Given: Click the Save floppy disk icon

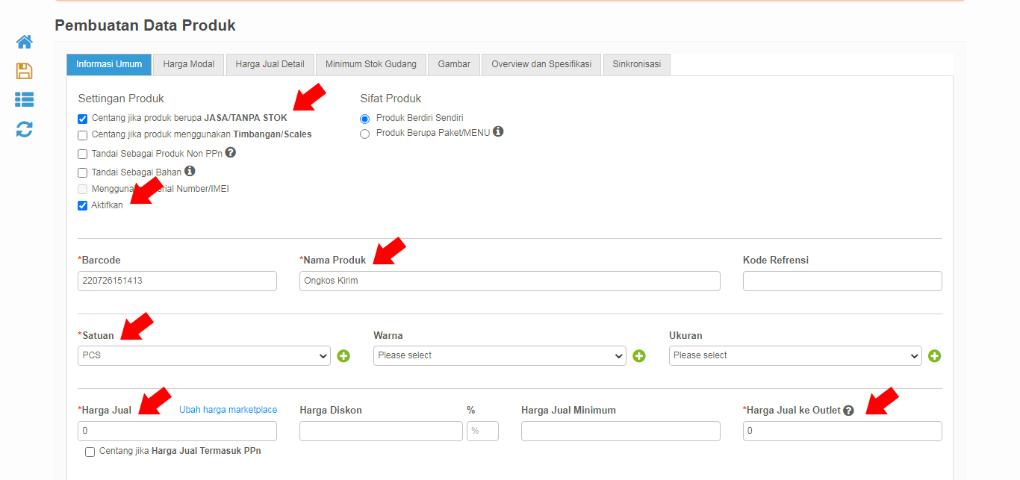Looking at the screenshot, I should coord(24,71).
